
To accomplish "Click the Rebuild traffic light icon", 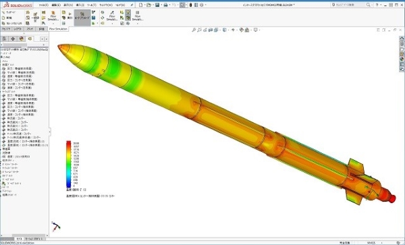I will click(190, 5).
